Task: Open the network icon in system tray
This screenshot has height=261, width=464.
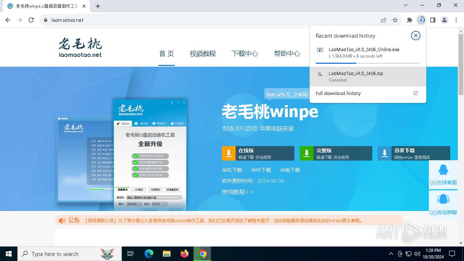Action: [x=409, y=254]
